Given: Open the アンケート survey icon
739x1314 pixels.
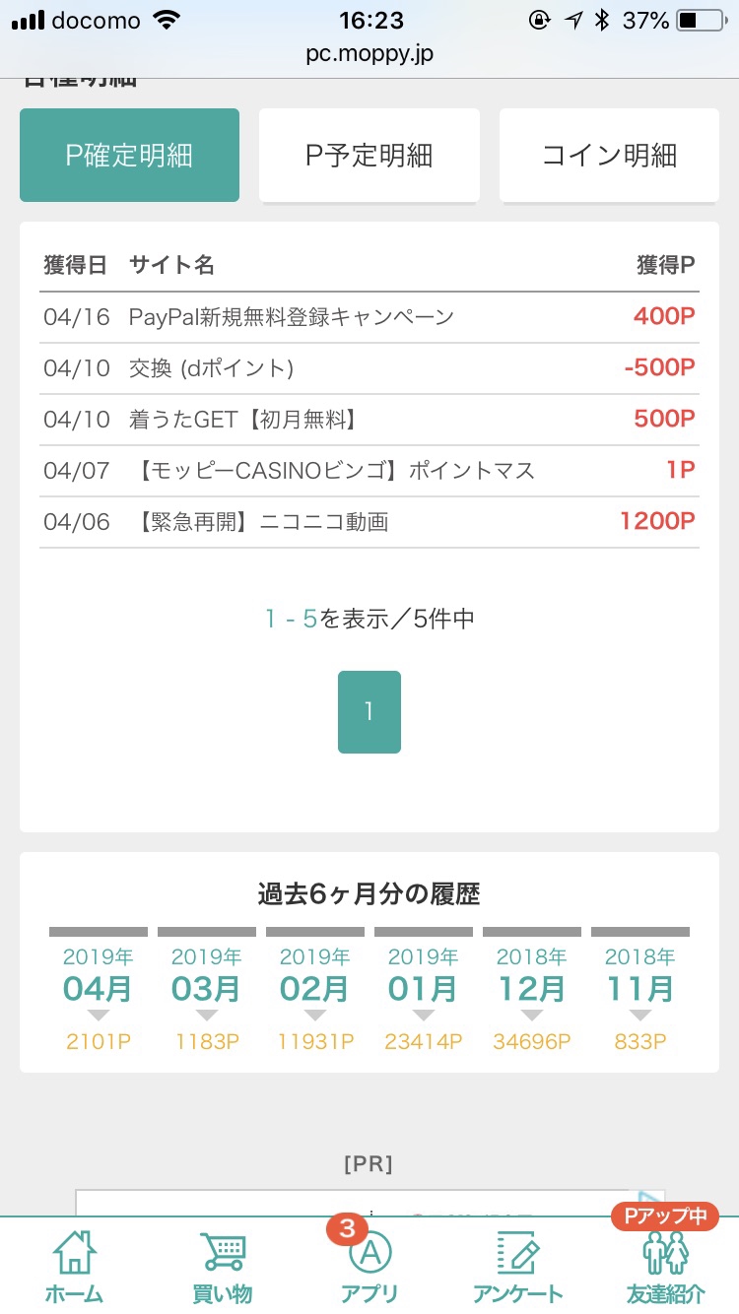Looking at the screenshot, I should pyautogui.click(x=517, y=1252).
